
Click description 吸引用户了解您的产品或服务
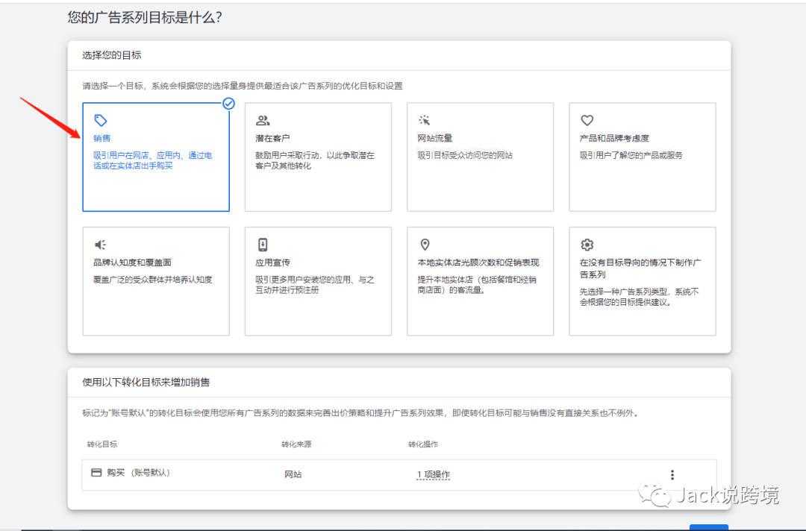pos(631,155)
